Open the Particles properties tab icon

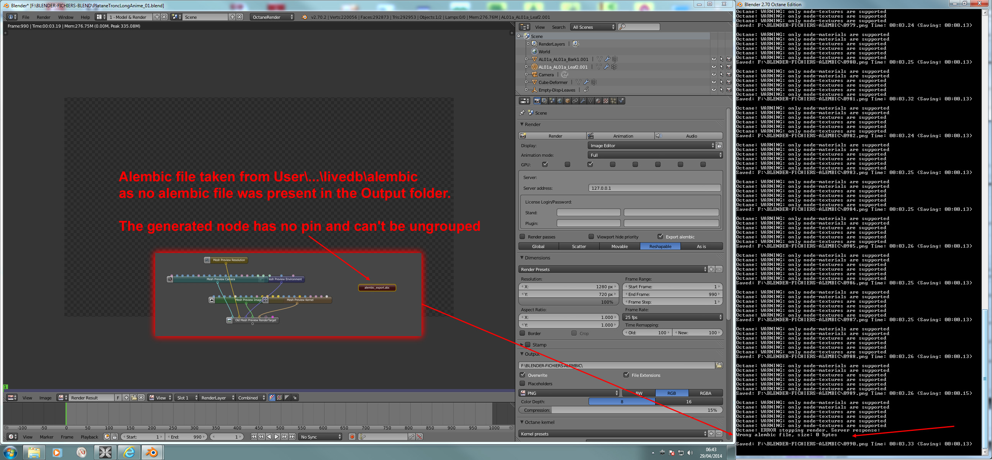click(613, 101)
